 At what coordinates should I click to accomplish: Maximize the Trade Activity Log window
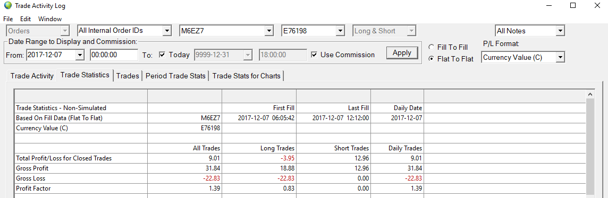(573, 6)
